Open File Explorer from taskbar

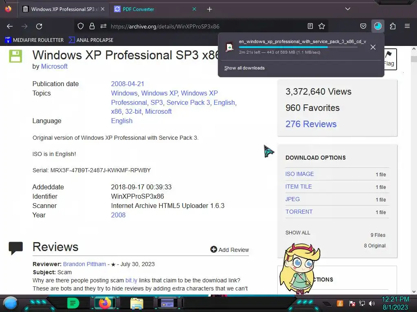tap(137, 303)
